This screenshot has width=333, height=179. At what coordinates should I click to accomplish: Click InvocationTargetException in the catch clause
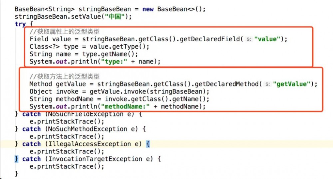(90, 159)
